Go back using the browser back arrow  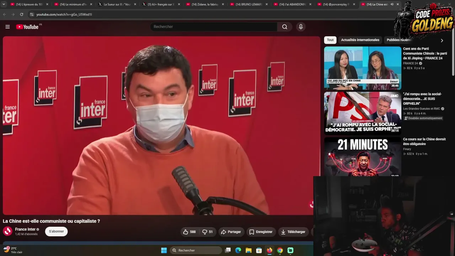click(x=5, y=14)
